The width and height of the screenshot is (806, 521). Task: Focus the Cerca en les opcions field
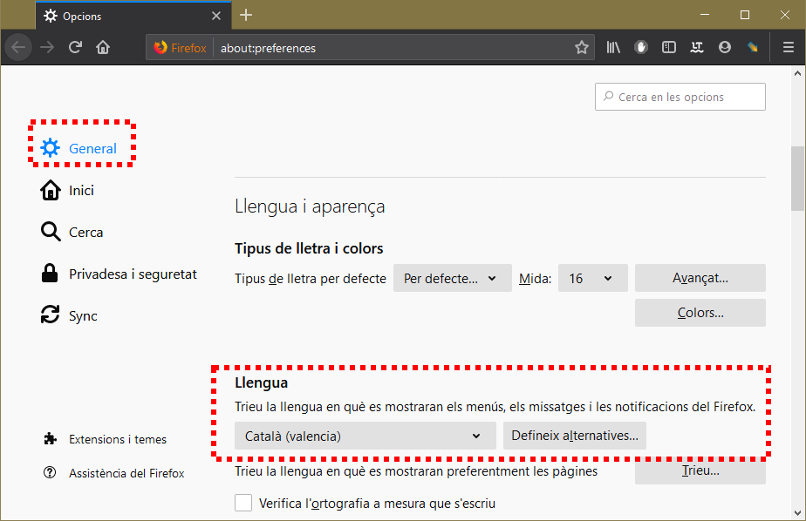680,97
